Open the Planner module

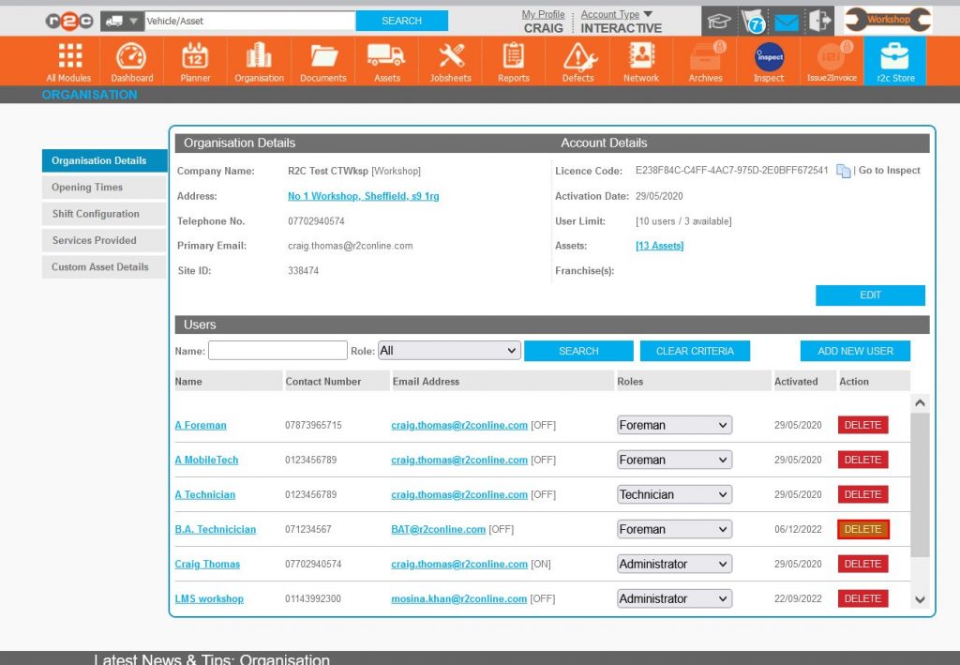click(194, 60)
